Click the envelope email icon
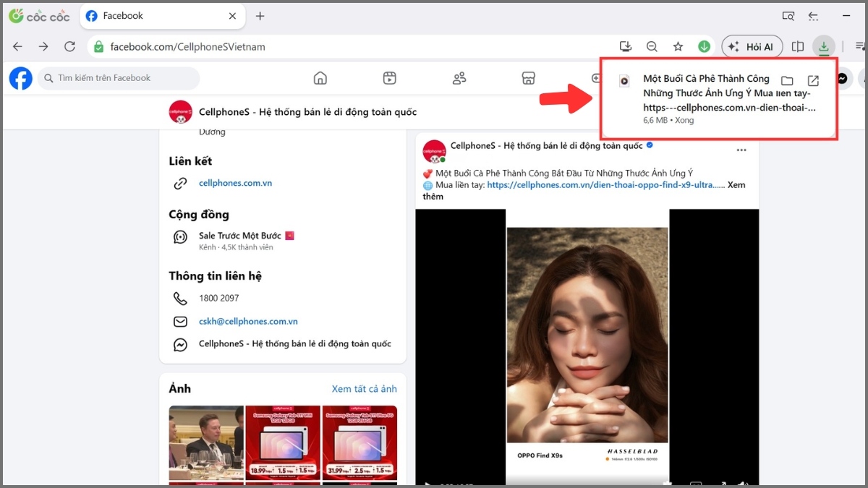Screen dimensions: 868x488 [180, 322]
